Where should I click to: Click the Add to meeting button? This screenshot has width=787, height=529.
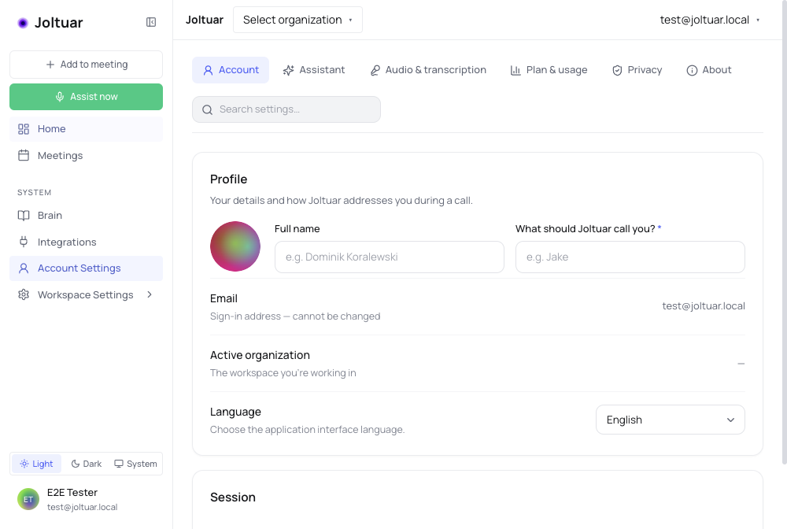tap(87, 65)
